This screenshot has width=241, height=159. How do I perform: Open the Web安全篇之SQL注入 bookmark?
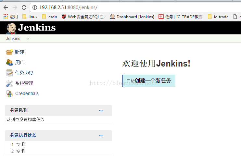[x=83, y=17]
